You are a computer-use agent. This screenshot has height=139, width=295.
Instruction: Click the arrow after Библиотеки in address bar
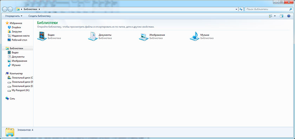tap(39, 9)
